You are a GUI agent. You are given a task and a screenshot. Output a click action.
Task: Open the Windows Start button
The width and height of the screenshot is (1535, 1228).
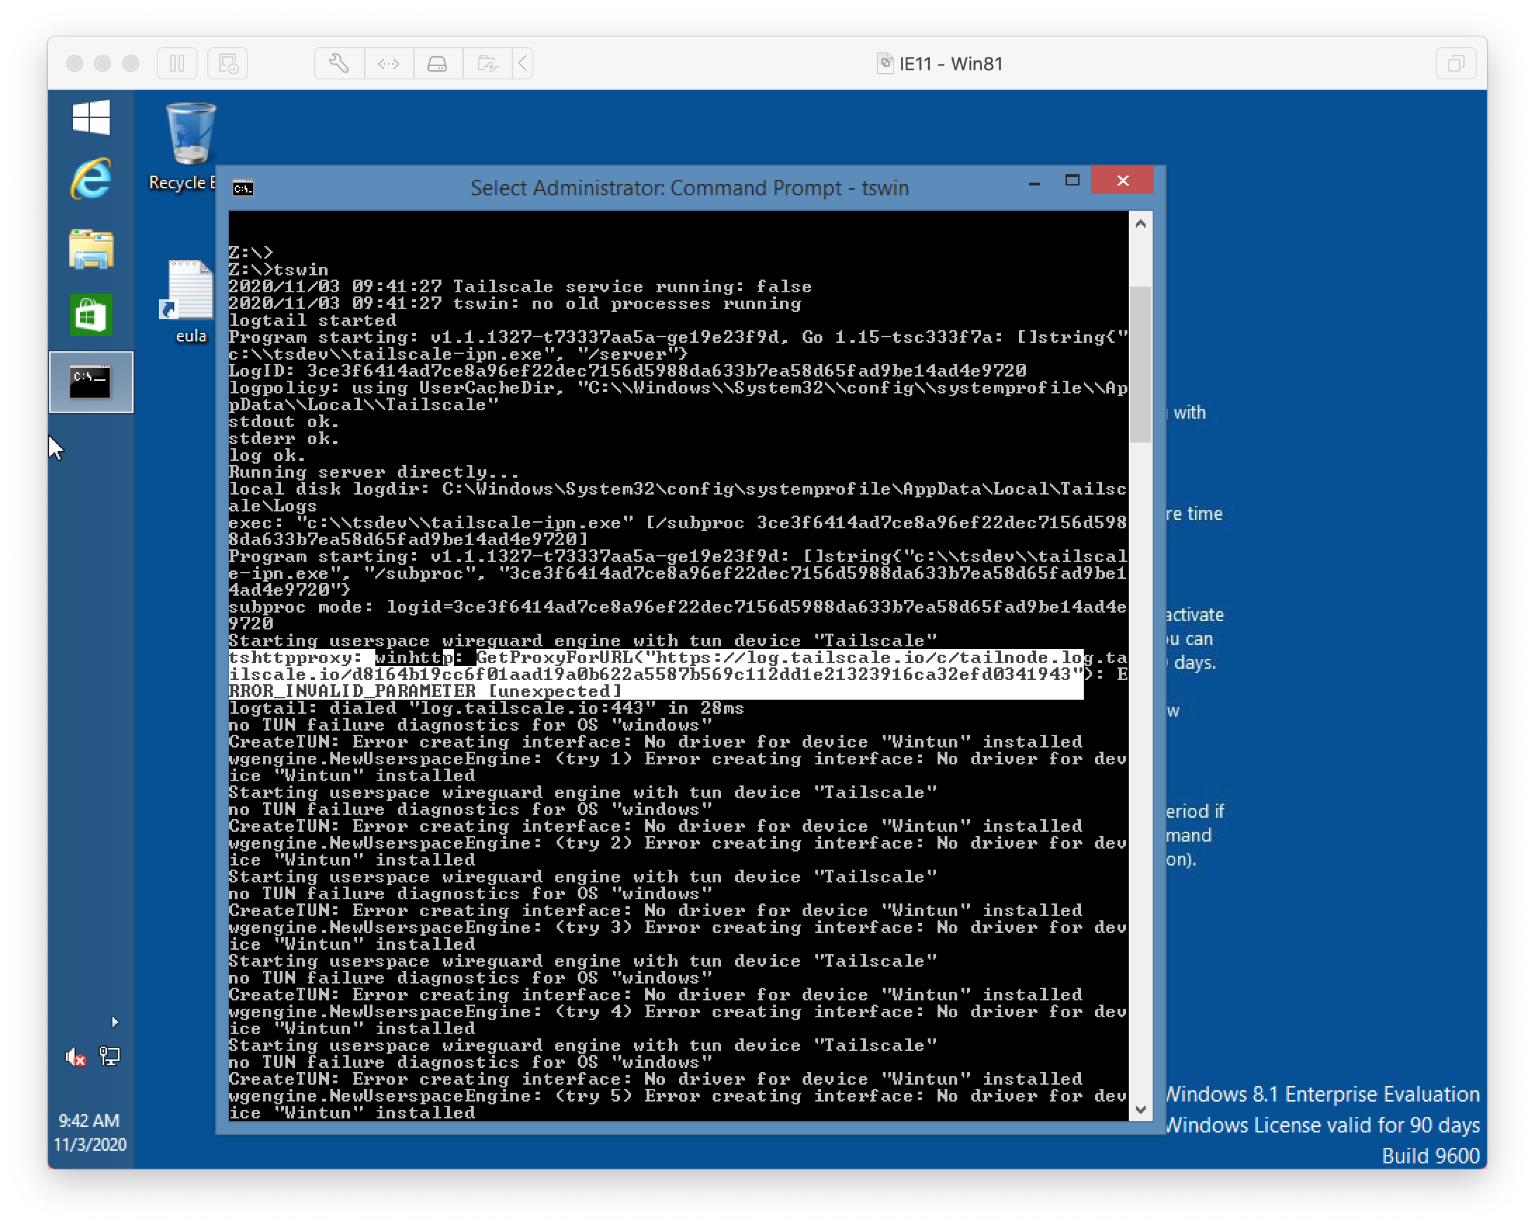point(91,117)
